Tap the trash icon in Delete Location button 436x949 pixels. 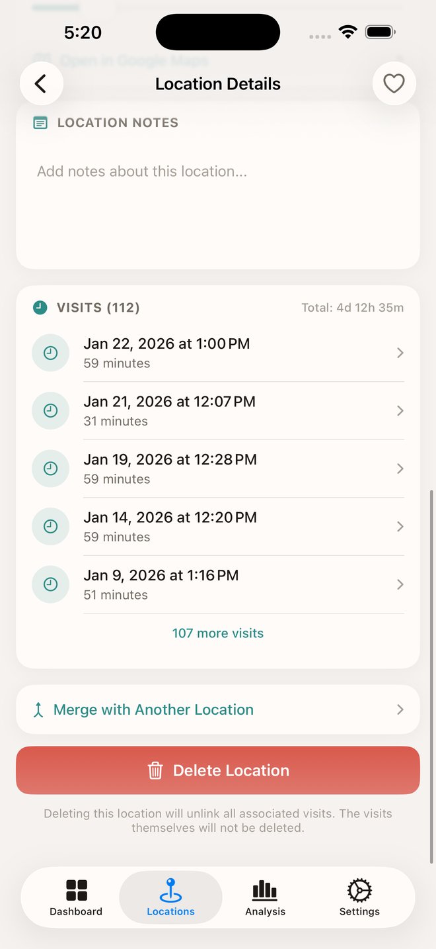pos(155,770)
